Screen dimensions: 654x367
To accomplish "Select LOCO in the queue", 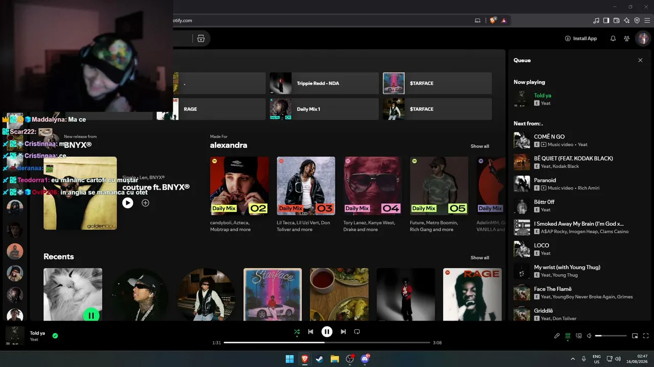I will (x=579, y=249).
